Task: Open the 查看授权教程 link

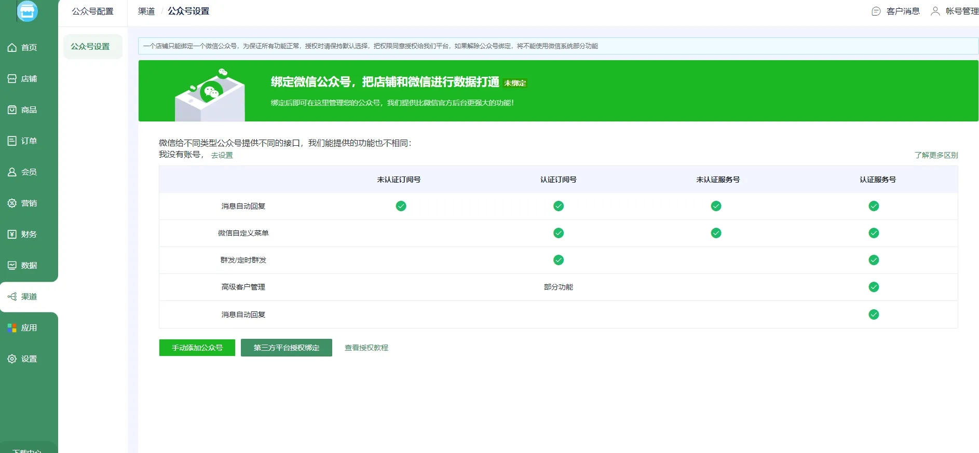Action: (366, 348)
